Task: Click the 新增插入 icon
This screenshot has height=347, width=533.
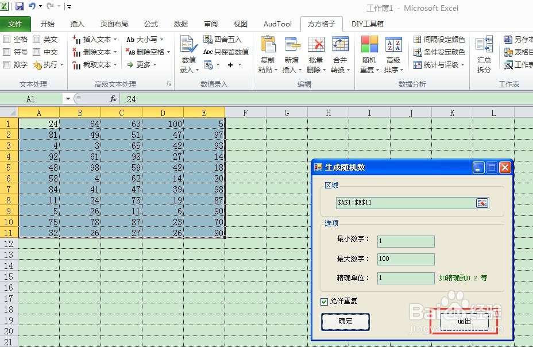Action: pyautogui.click(x=292, y=44)
